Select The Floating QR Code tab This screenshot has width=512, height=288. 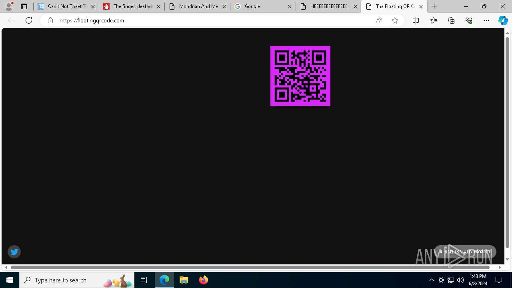point(394,6)
